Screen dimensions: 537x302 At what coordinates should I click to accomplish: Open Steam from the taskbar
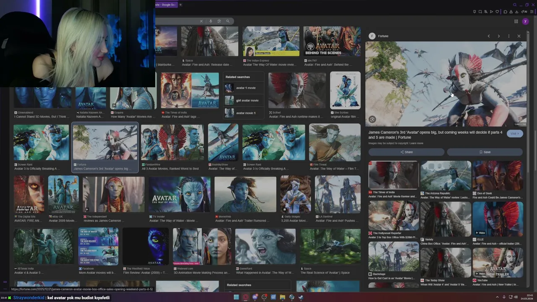301,297
